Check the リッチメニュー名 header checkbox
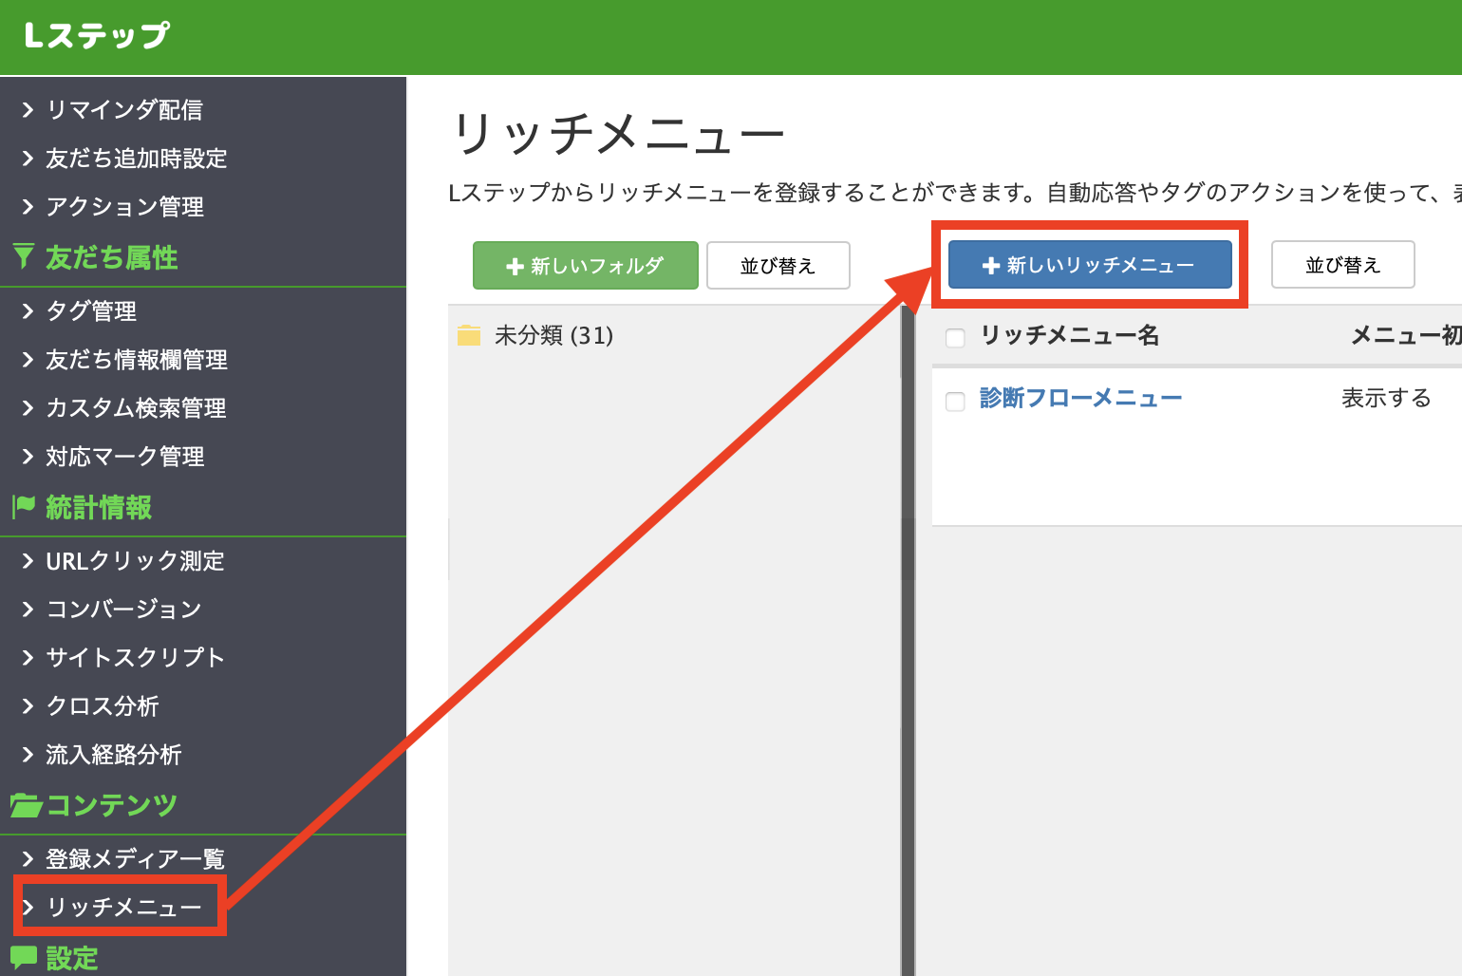 click(955, 337)
